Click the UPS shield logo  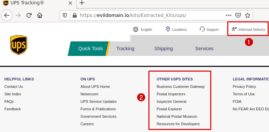pos(19,45)
